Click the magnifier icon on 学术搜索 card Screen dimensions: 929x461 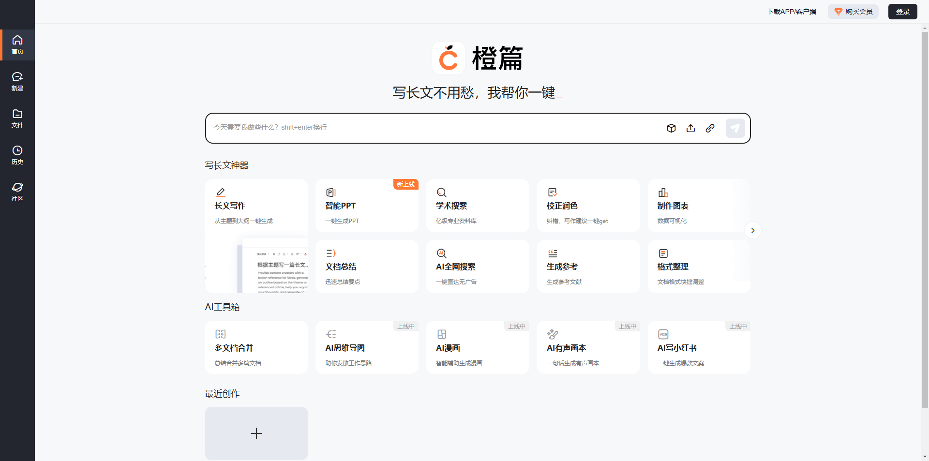441,193
